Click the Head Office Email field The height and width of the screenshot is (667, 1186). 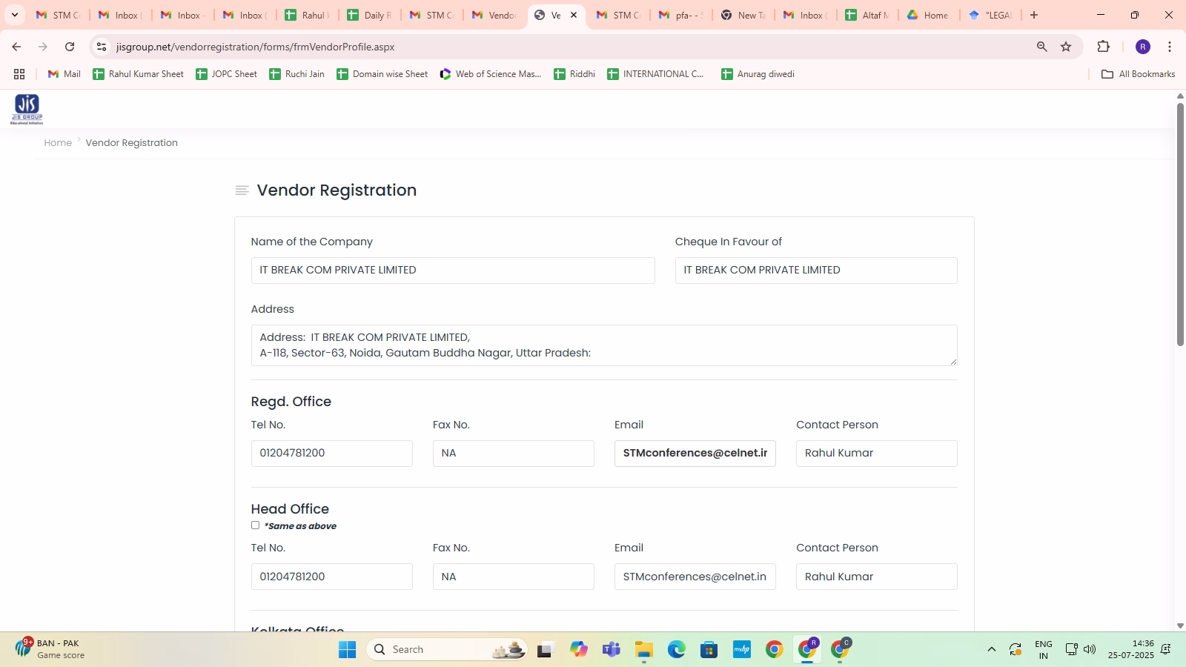point(695,577)
